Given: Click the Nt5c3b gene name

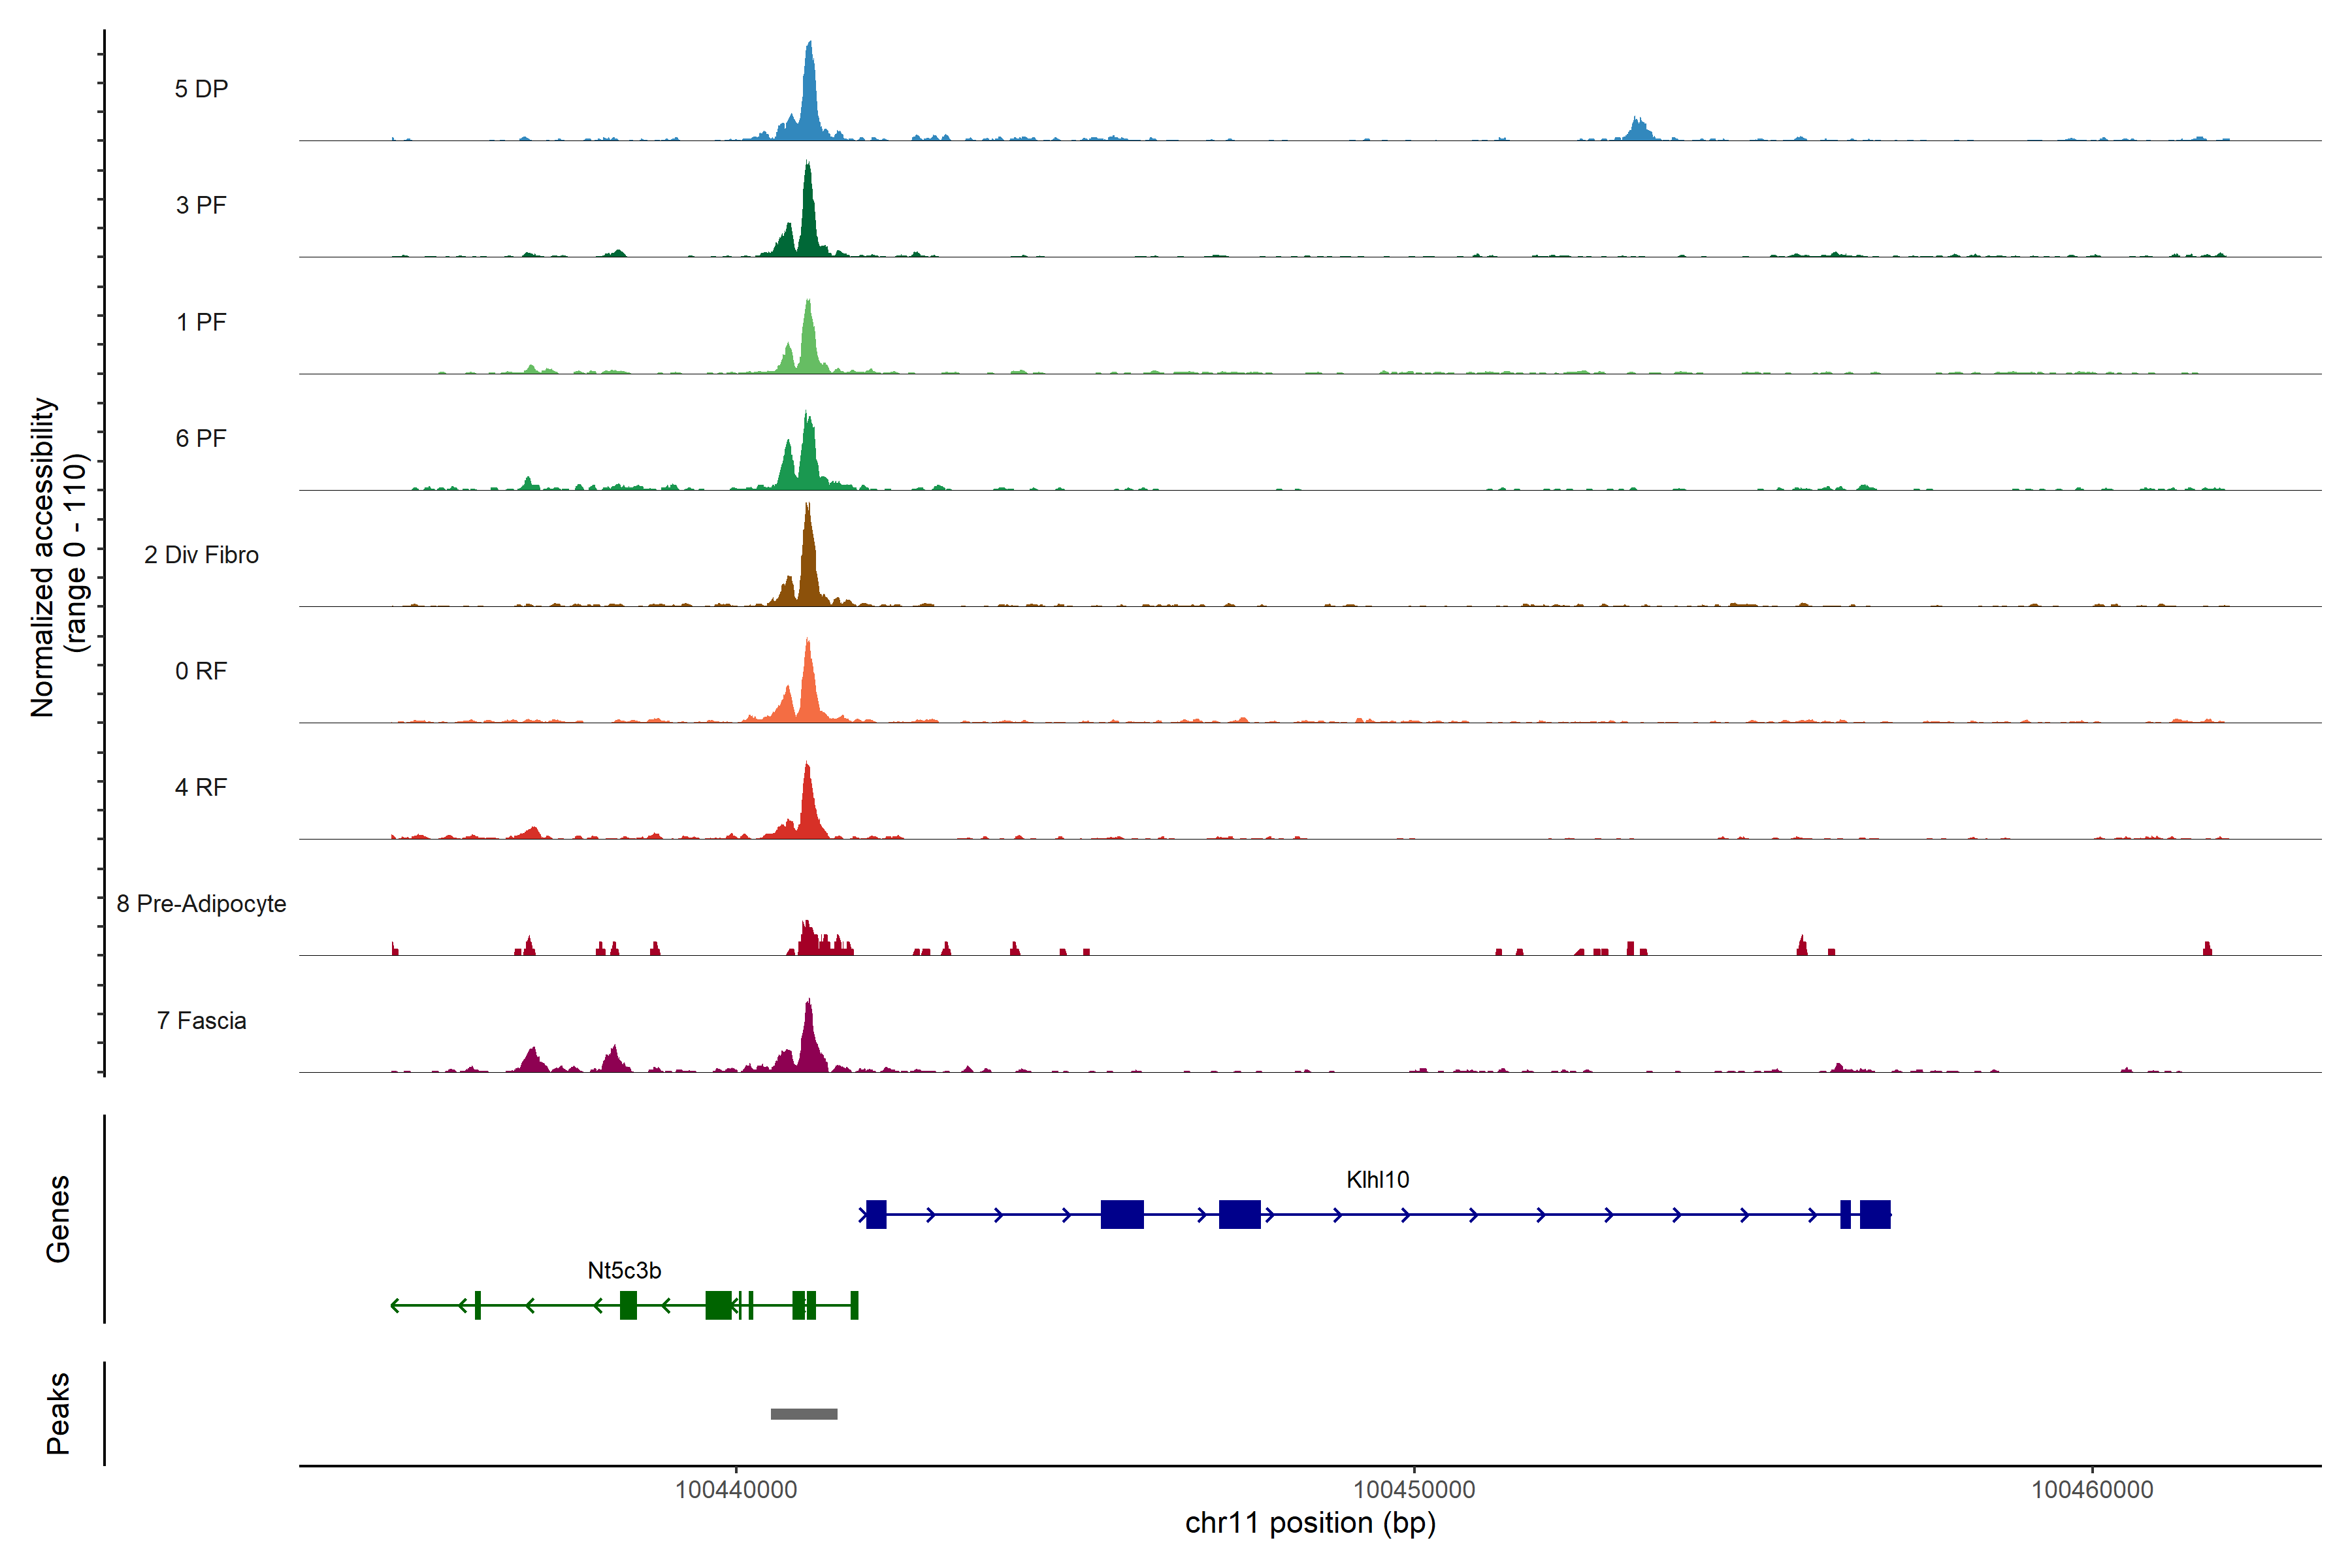Looking at the screenshot, I should (x=624, y=1271).
